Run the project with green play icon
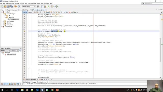163x92 pixels. coord(48,6)
